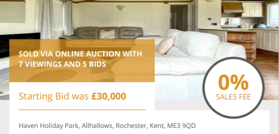The image size is (279, 134).
Task: Click the 'Starting Bid was' label
Action: [54, 96]
